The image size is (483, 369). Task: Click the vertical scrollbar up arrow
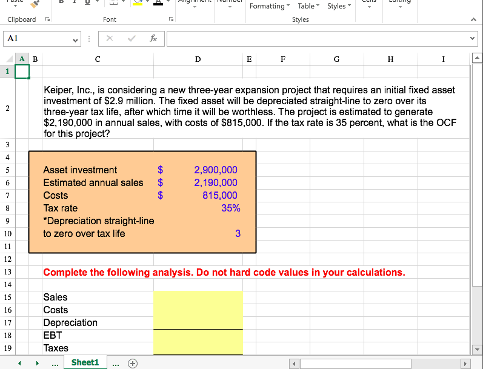point(477,58)
